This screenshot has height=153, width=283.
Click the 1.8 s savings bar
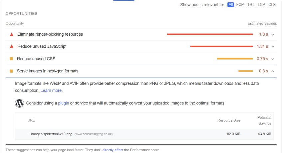coord(210,34)
